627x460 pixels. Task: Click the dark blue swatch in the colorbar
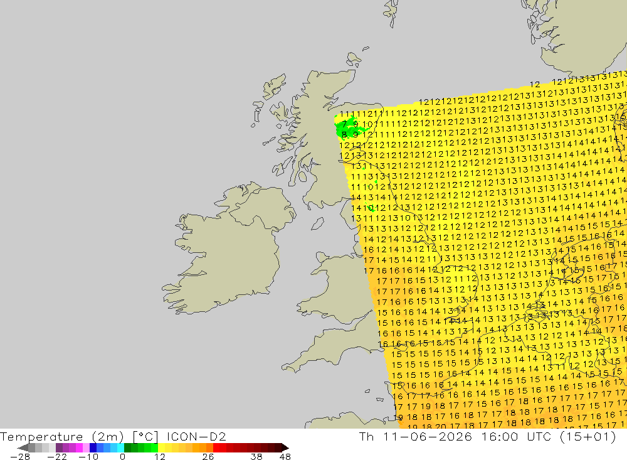pos(93,447)
